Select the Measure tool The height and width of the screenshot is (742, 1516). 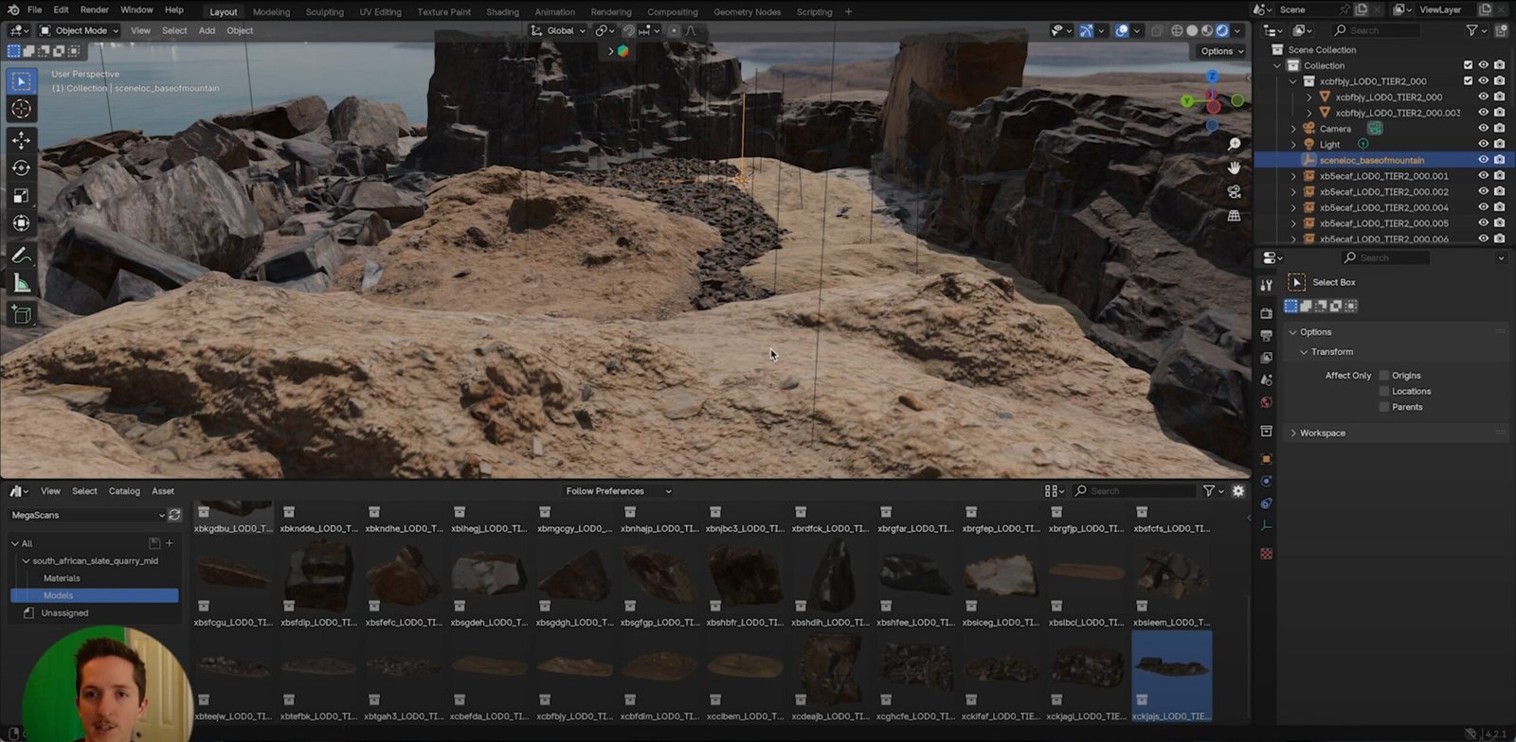[21, 284]
